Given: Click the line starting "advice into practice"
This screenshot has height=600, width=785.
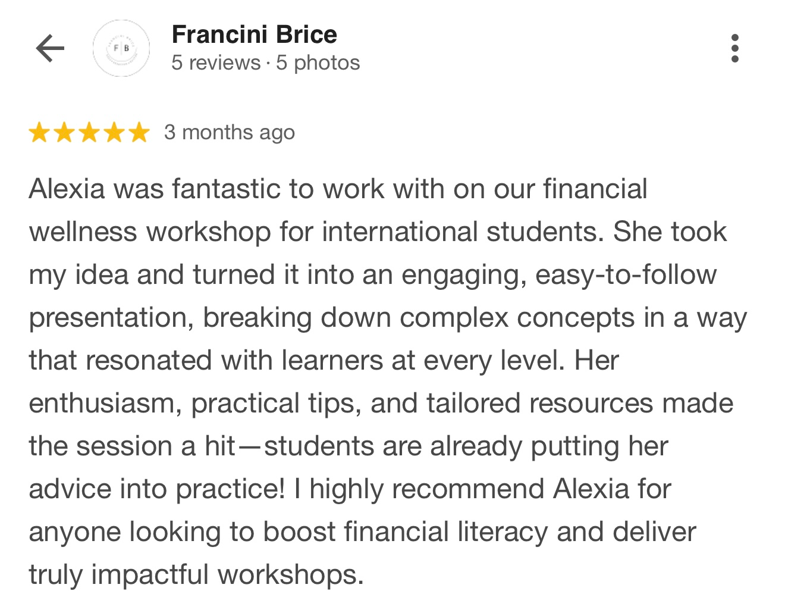Looking at the screenshot, I should [x=350, y=489].
